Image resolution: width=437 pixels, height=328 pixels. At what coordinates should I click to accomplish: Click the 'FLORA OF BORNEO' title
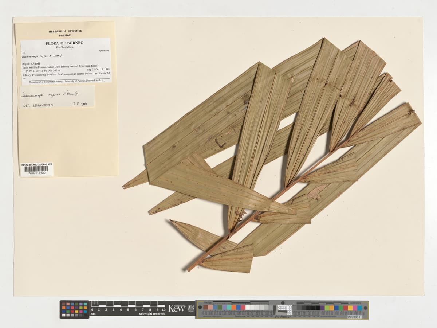point(64,43)
